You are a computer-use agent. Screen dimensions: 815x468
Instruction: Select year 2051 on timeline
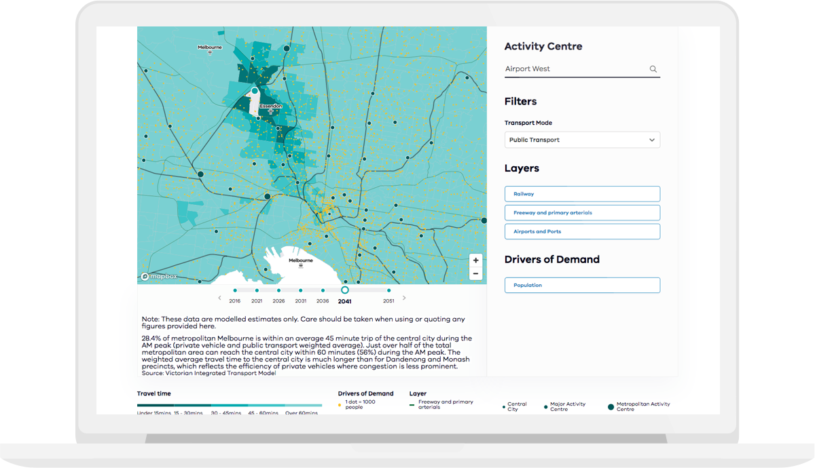pos(388,290)
